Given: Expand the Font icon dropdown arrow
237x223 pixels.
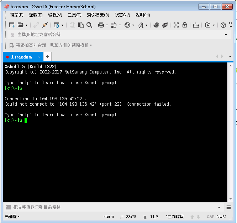Looking at the screenshot, I should pos(146,25).
